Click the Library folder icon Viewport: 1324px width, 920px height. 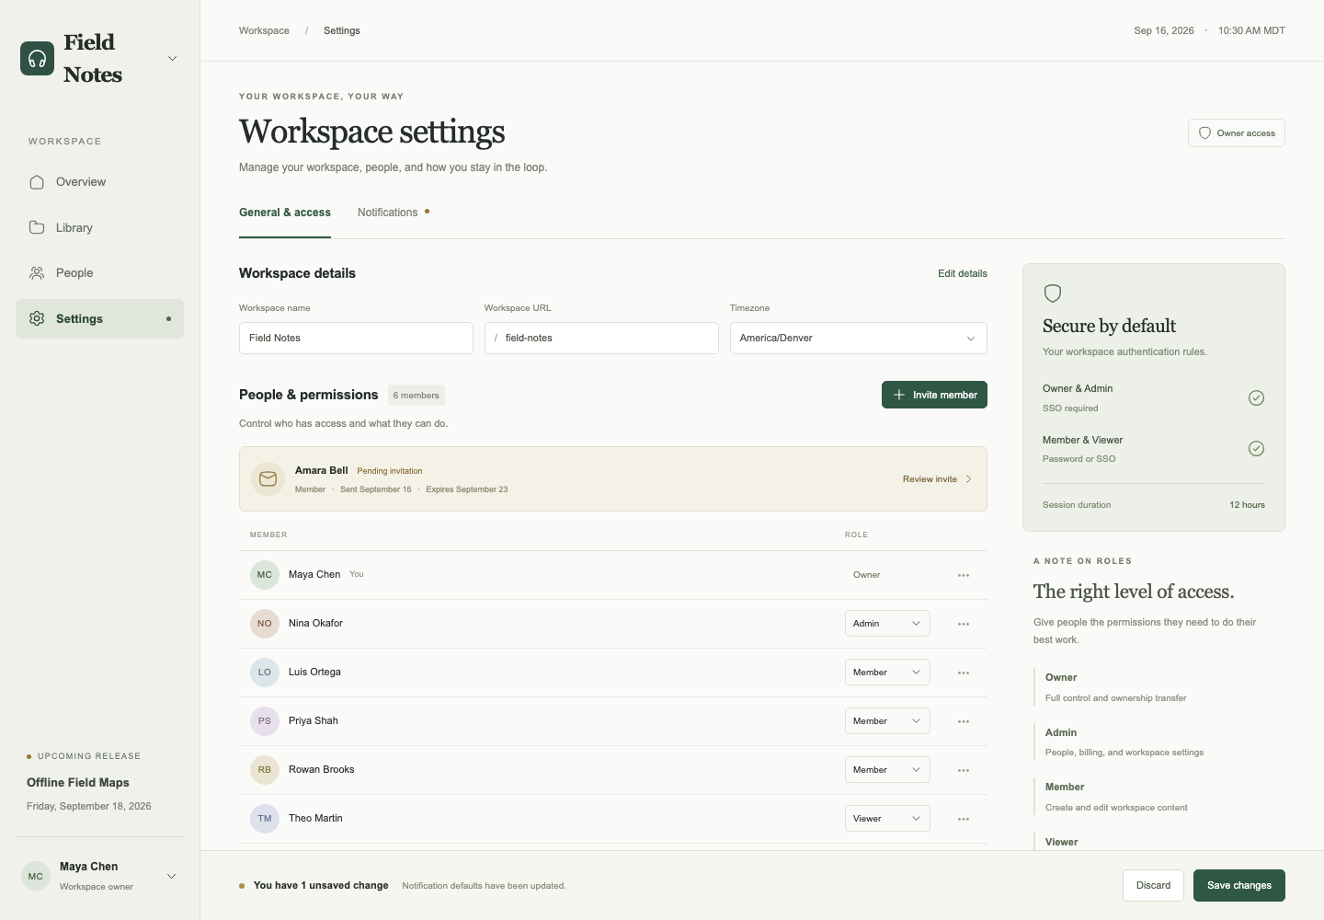coord(37,227)
